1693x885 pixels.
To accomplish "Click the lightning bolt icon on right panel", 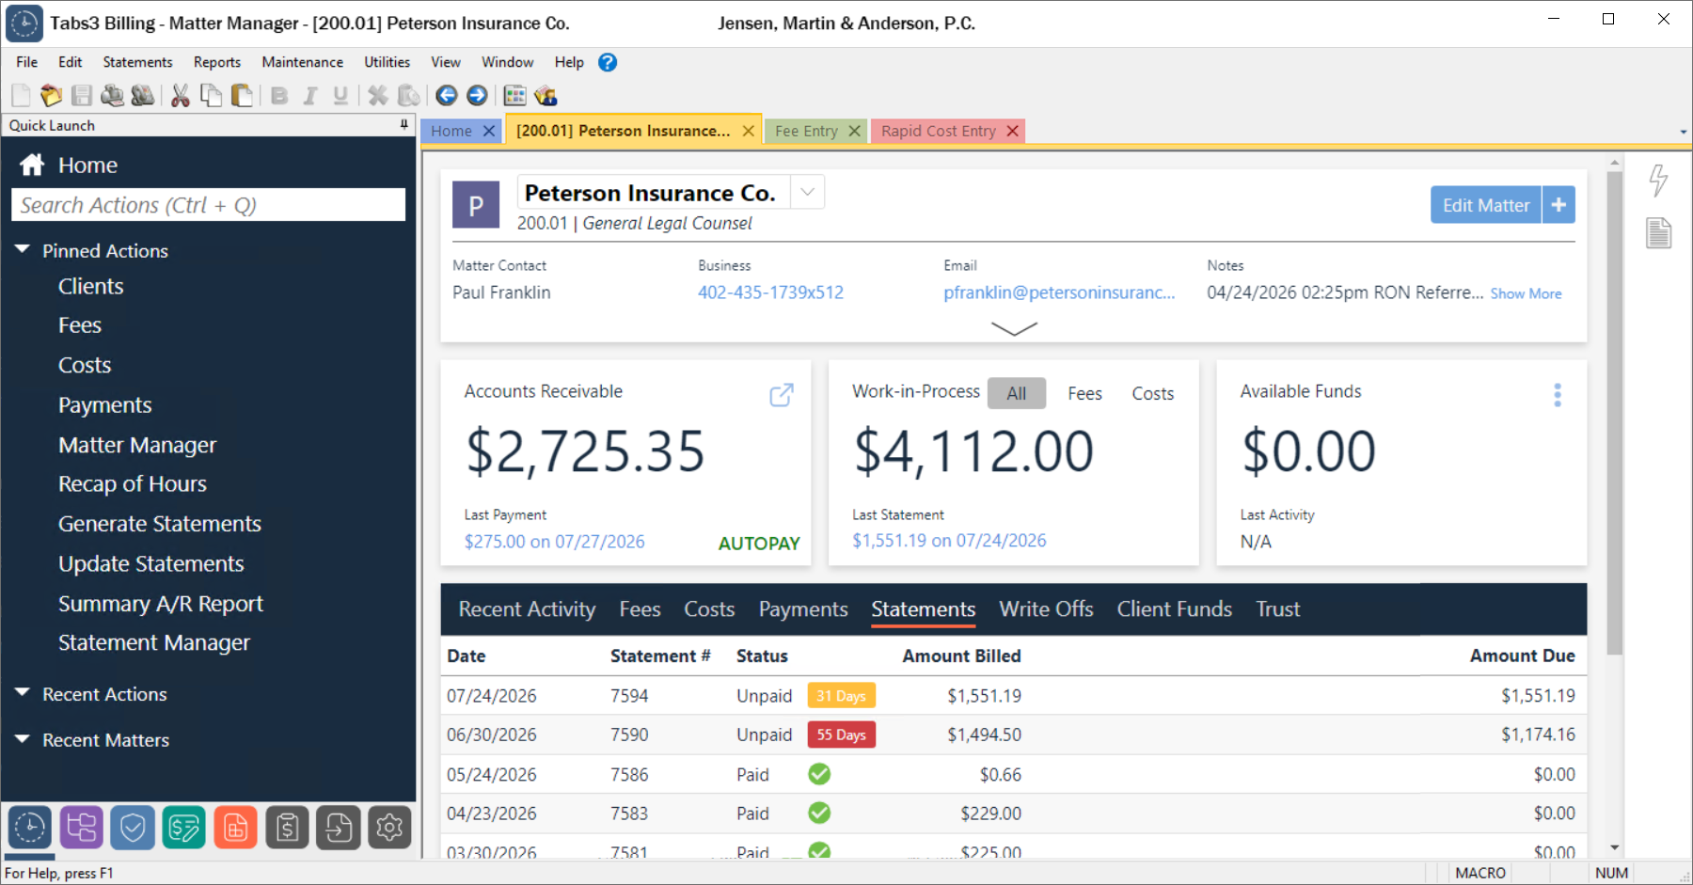I will (1658, 180).
